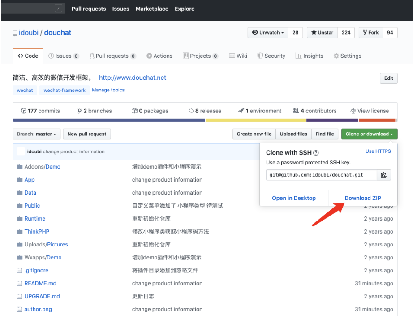Image resolution: width=413 pixels, height=320 pixels.
Task: Open the douchat.net website link
Action: pos(133,78)
